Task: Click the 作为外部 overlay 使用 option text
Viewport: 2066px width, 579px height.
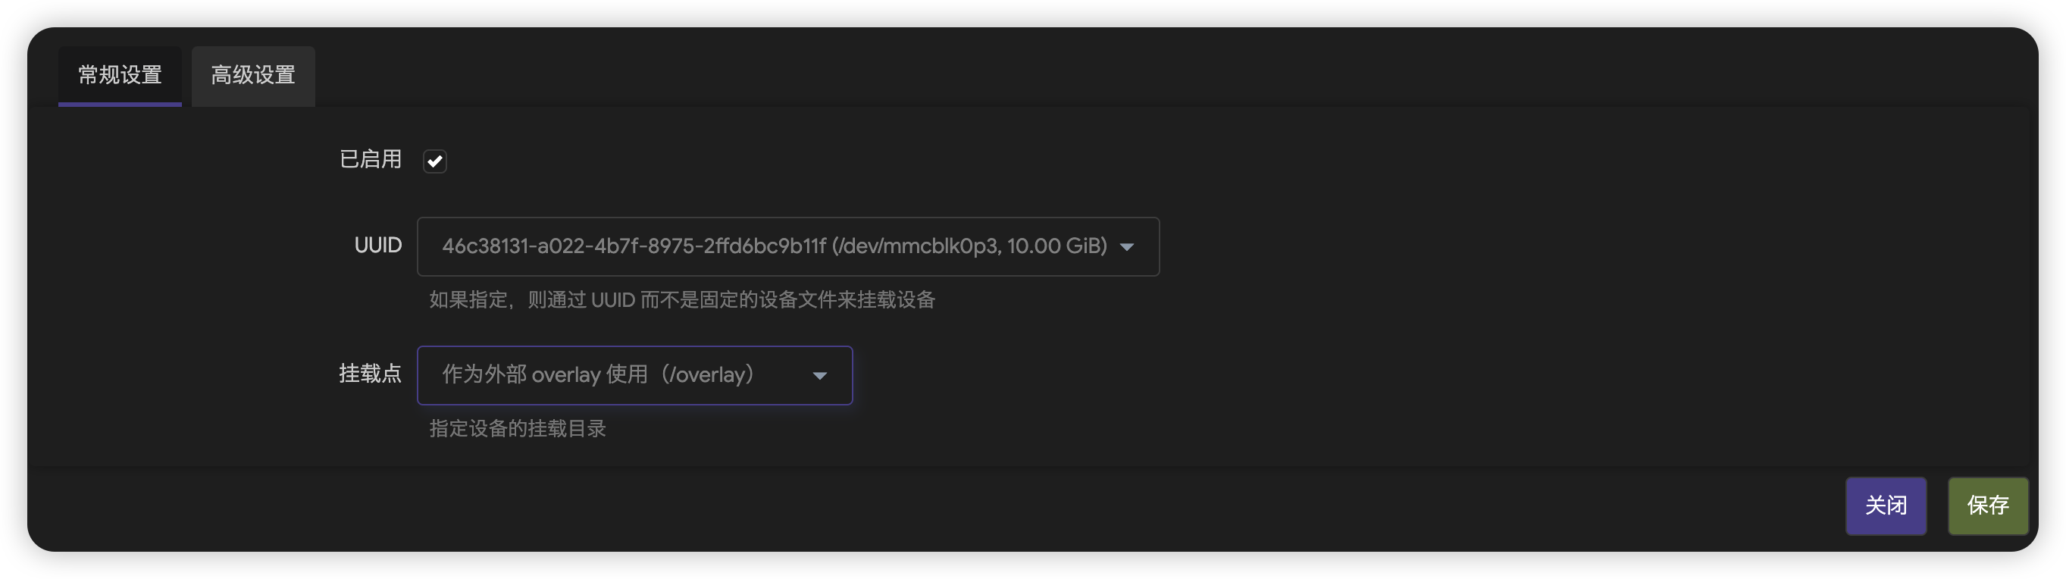Action: tap(545, 374)
